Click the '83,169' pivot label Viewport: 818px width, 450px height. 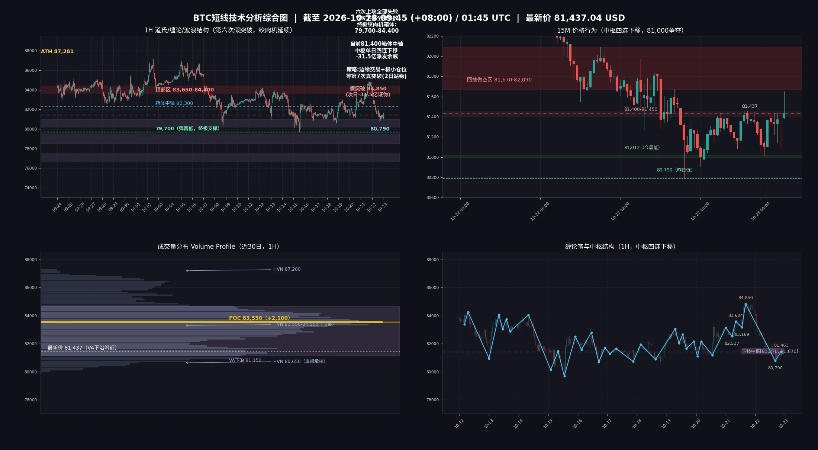[742, 335]
